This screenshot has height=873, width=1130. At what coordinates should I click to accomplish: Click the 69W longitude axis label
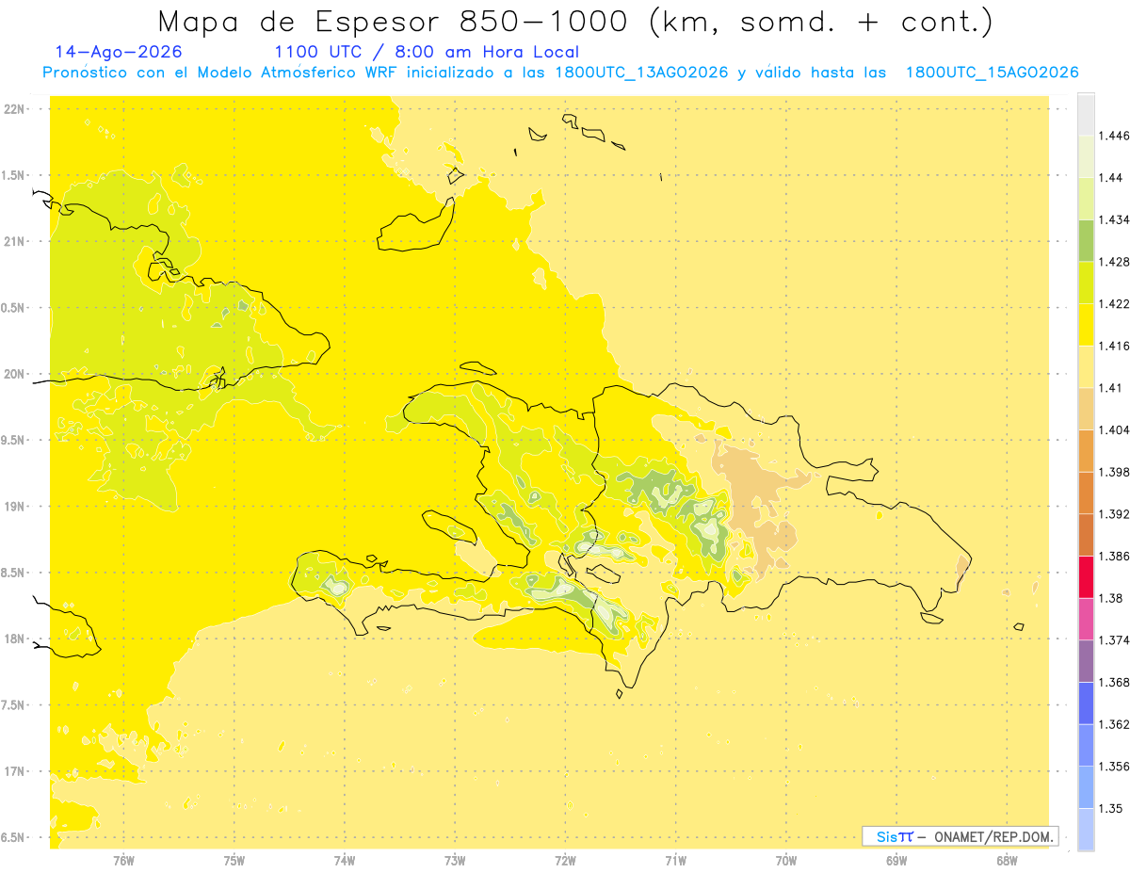pos(896,860)
